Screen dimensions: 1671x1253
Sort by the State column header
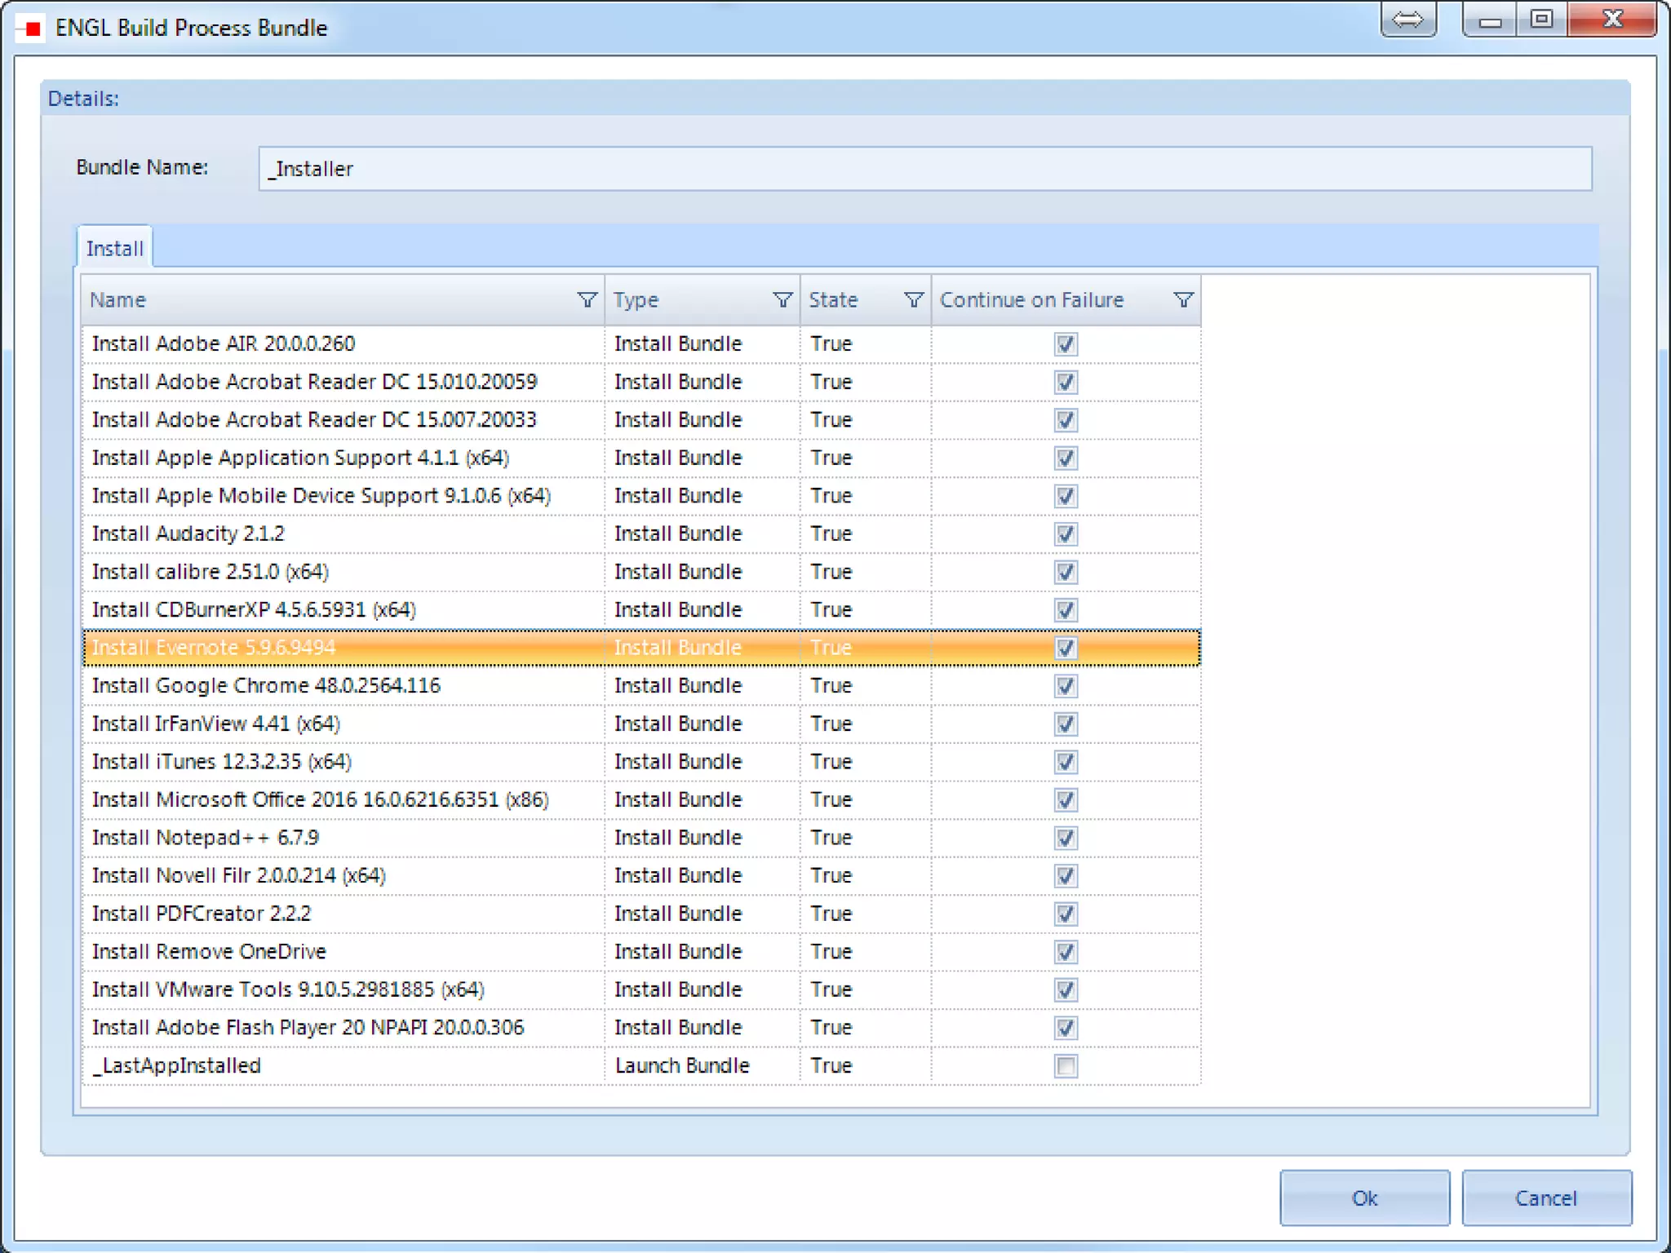tap(865, 299)
